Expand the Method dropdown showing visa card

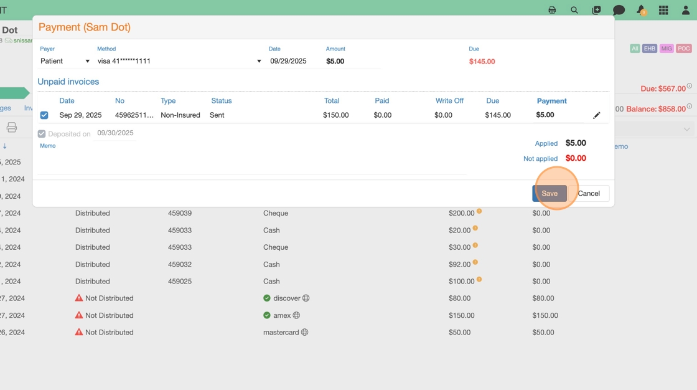(x=179, y=61)
